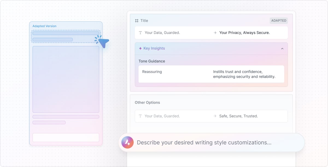328x167 pixels.
Task: Collapse the Key Insights section with the chevron
Action: (x=282, y=49)
